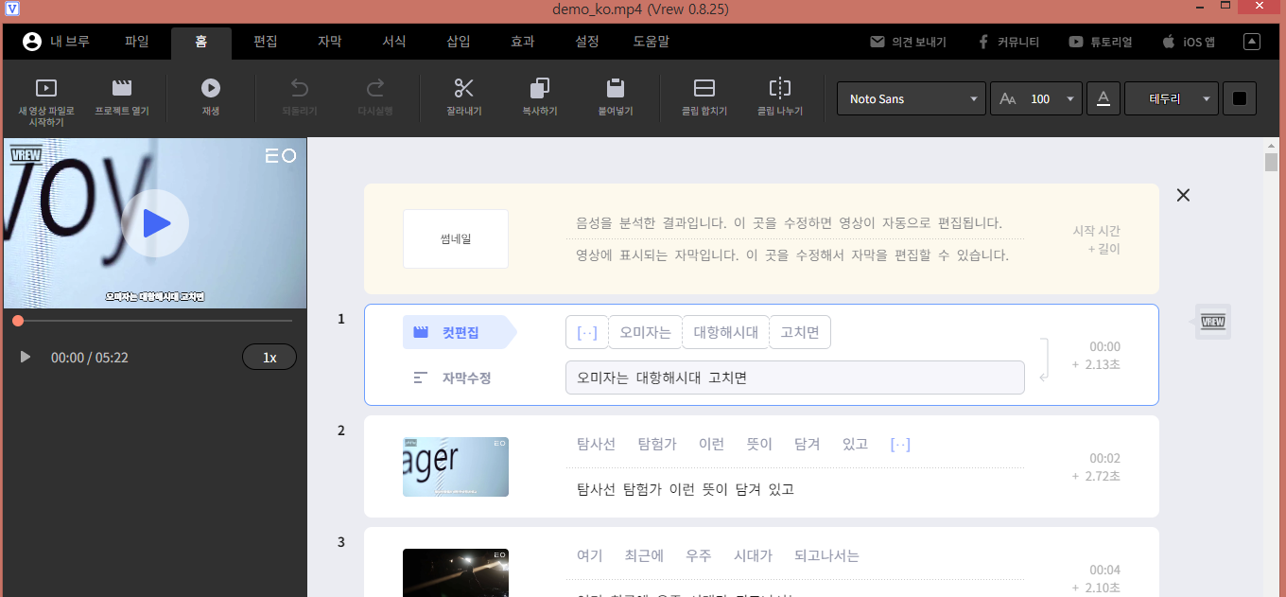Expand the 테두리 outline dropdown
1286x597 pixels.
click(x=1172, y=98)
